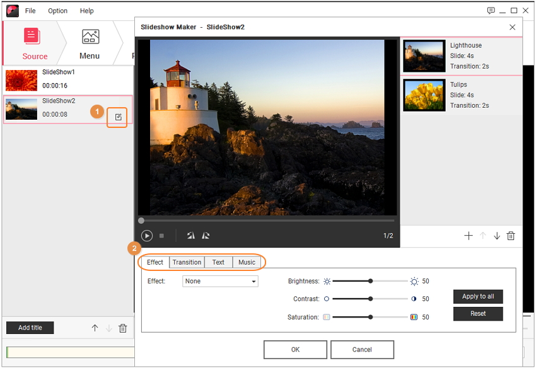
Task: Select the Tulips slide thumbnail
Action: tap(424, 95)
